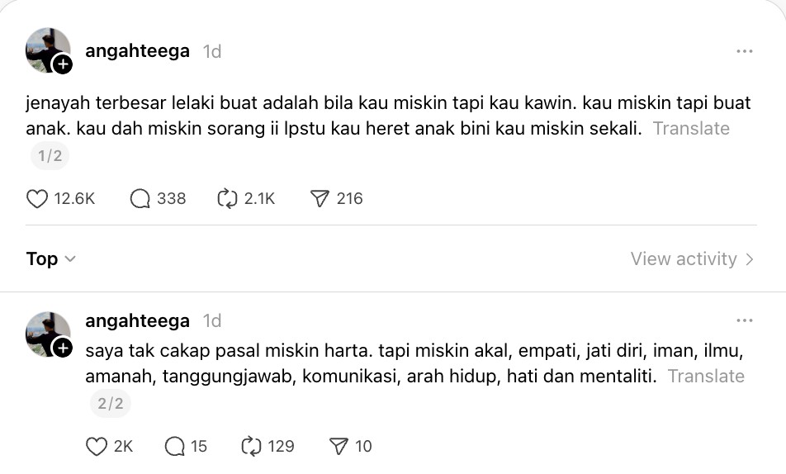Open more options menu on reply post
This screenshot has height=474, width=786.
tap(744, 320)
